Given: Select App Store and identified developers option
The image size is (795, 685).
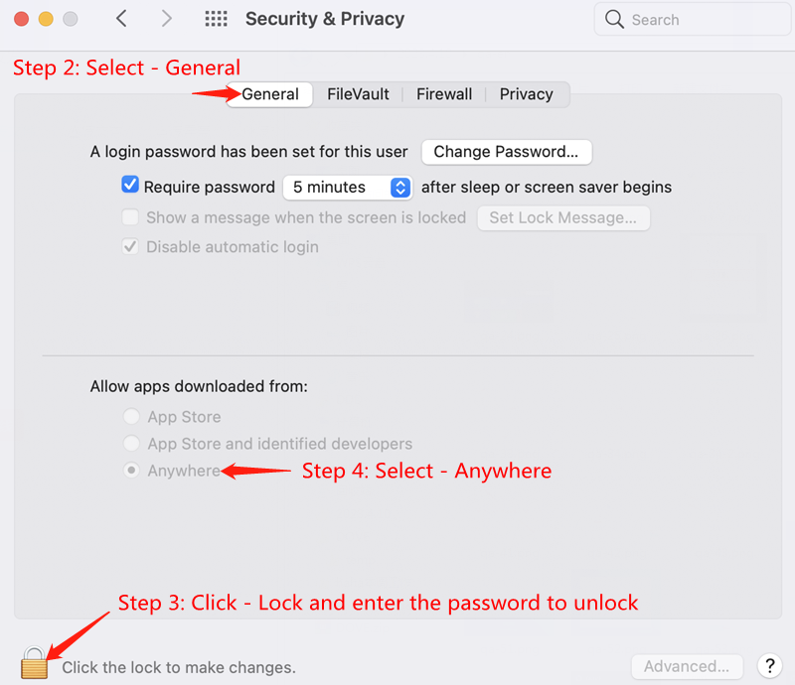Looking at the screenshot, I should (131, 444).
